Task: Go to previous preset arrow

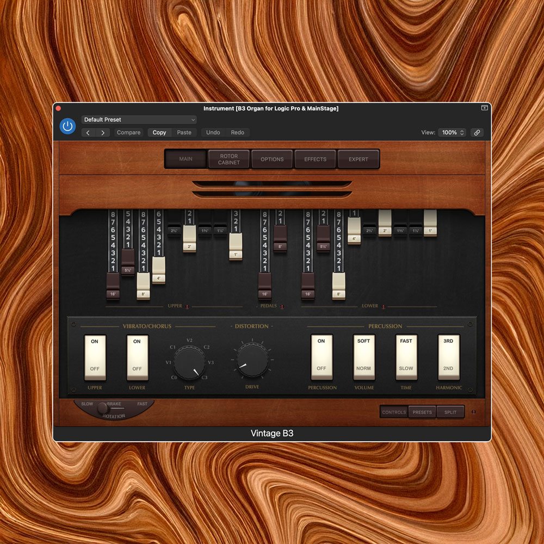Action: (89, 133)
